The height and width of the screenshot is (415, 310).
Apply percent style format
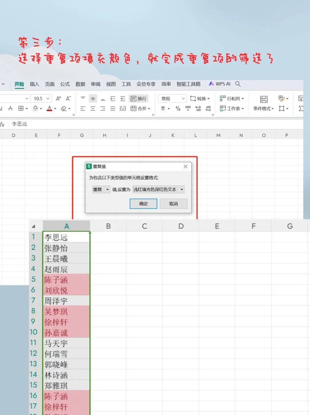point(178,108)
